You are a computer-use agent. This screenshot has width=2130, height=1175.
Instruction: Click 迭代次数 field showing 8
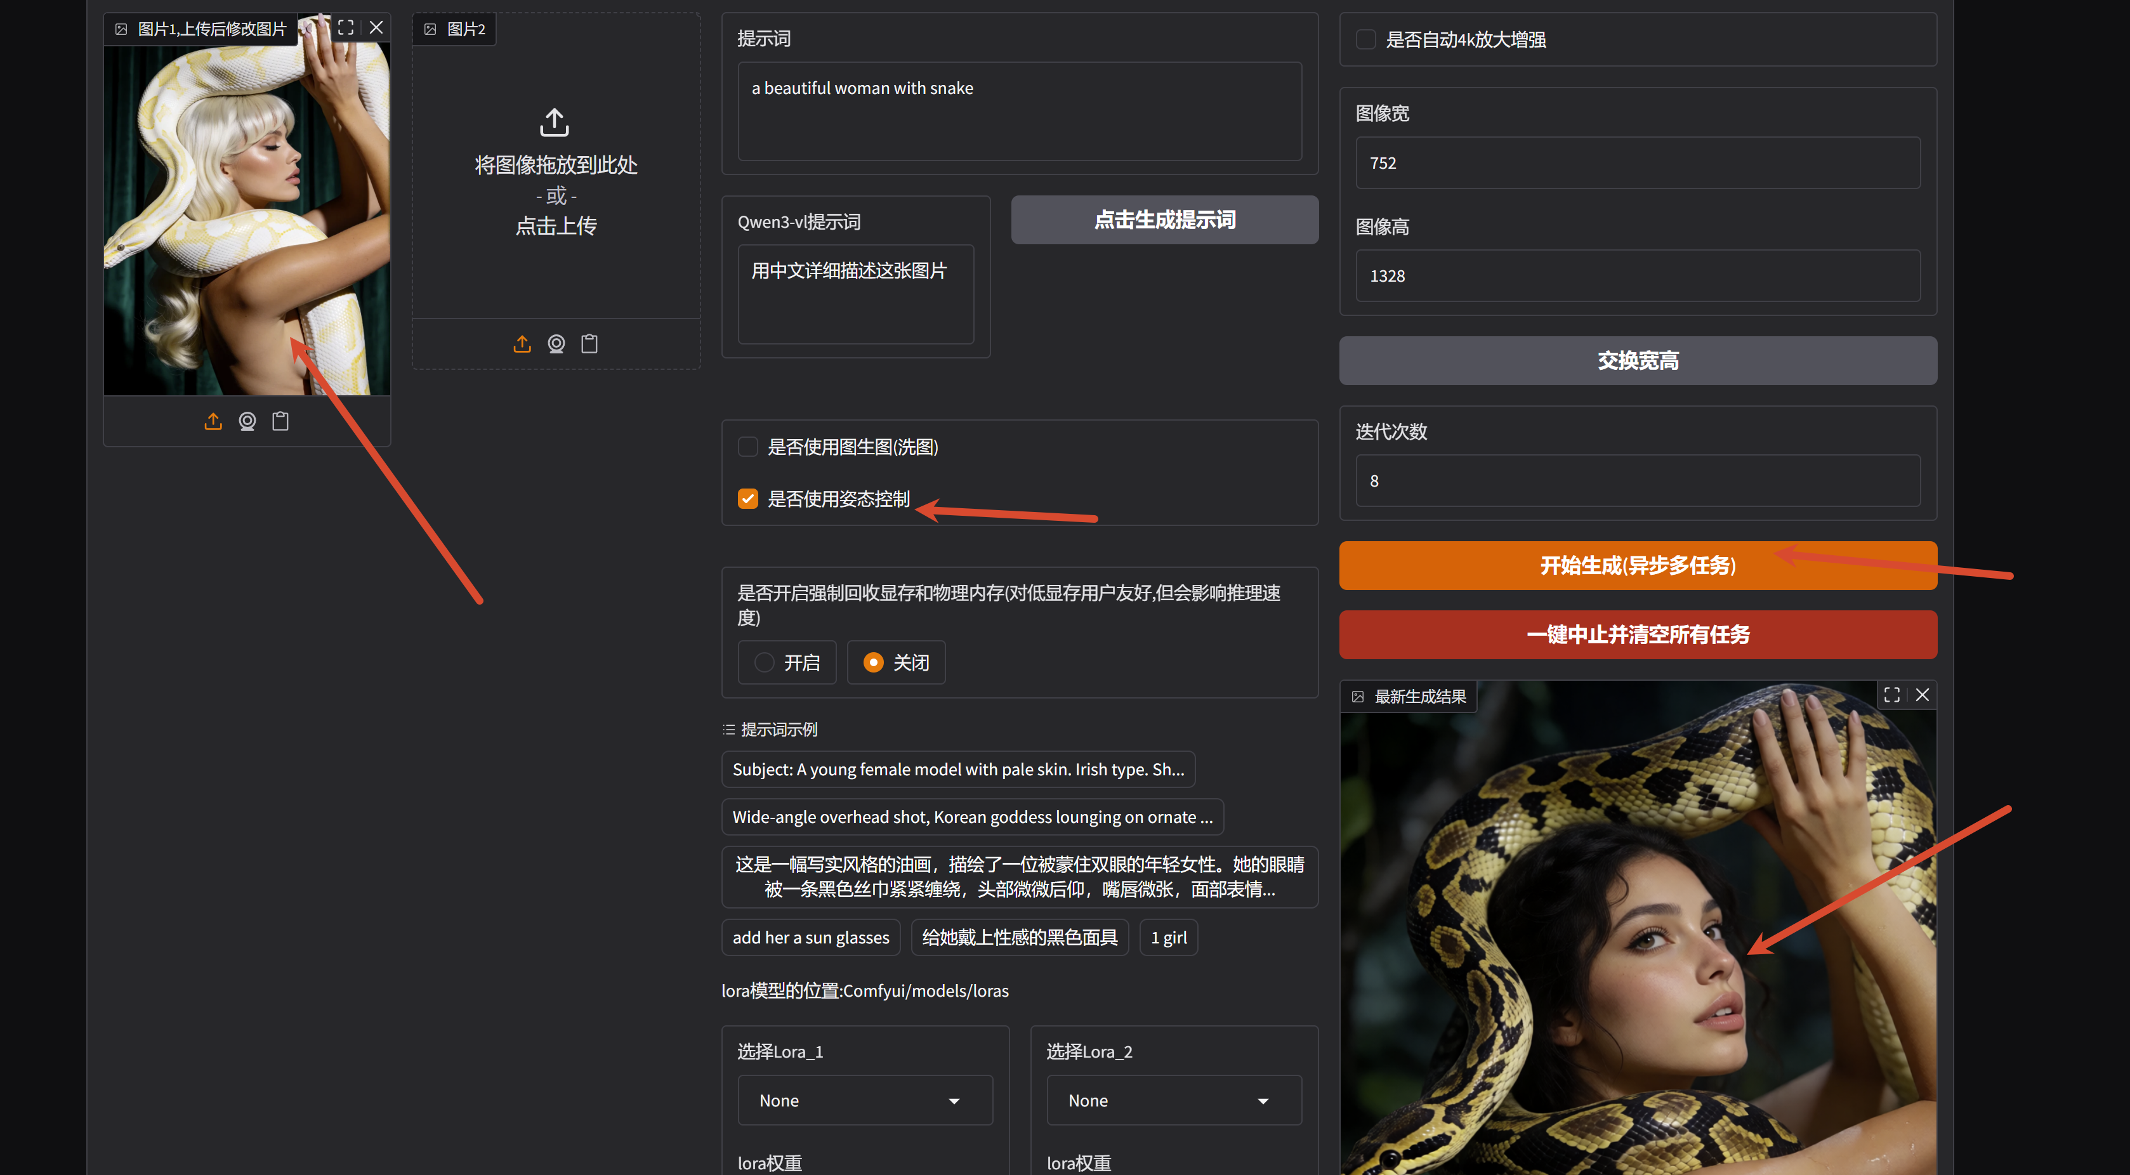point(1637,482)
